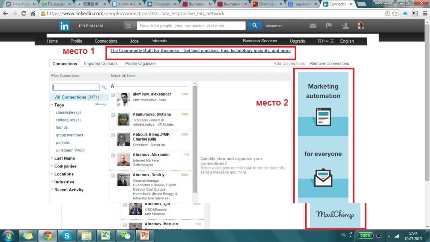Open Skype from the Windows taskbar
430x242 pixels.
(66, 236)
